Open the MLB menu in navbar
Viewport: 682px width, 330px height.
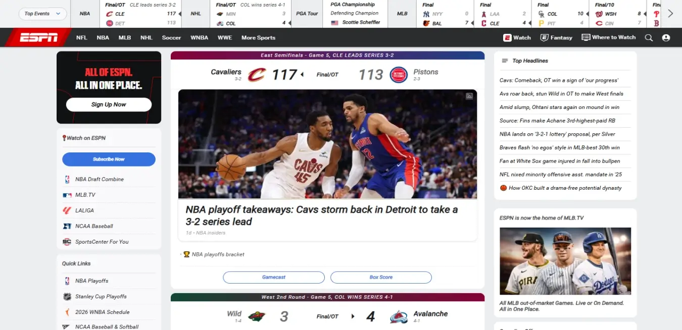coord(125,37)
